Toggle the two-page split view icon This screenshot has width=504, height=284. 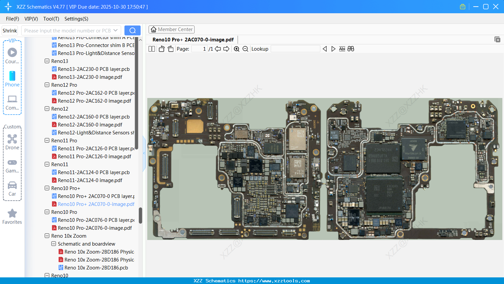pos(152,49)
